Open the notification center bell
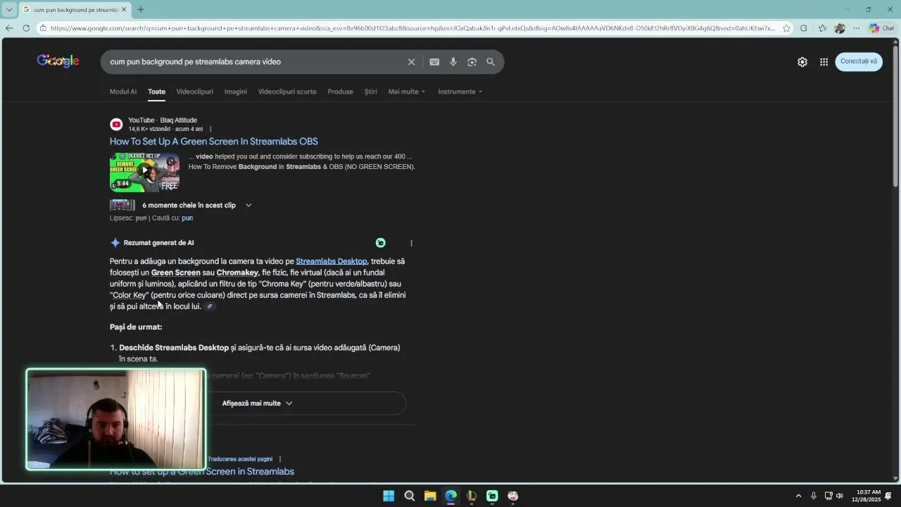 click(x=888, y=496)
